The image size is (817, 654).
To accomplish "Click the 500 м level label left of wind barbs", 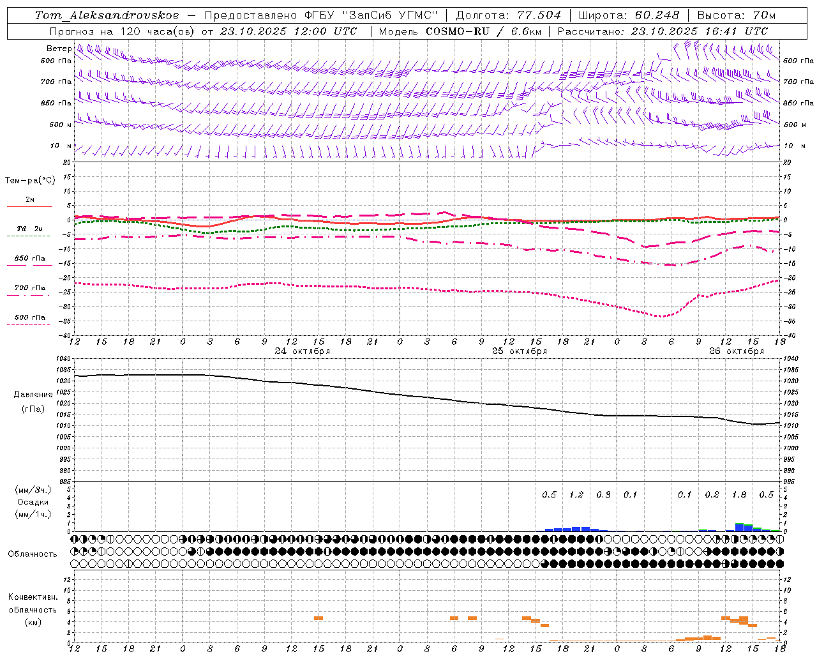I will 61,125.
